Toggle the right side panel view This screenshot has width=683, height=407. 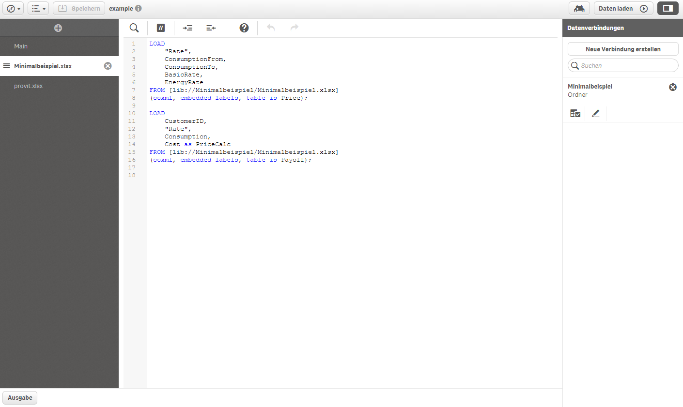tap(668, 8)
